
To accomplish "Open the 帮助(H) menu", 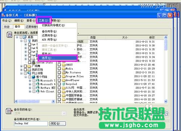I will pos(56,21).
